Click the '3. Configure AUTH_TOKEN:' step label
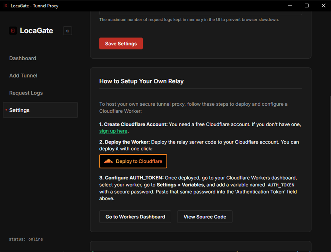331x252 pixels. [131, 178]
